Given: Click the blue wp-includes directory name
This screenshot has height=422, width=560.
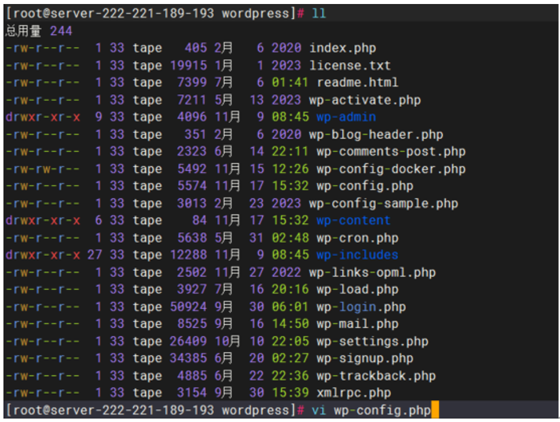Looking at the screenshot, I should pos(357,255).
